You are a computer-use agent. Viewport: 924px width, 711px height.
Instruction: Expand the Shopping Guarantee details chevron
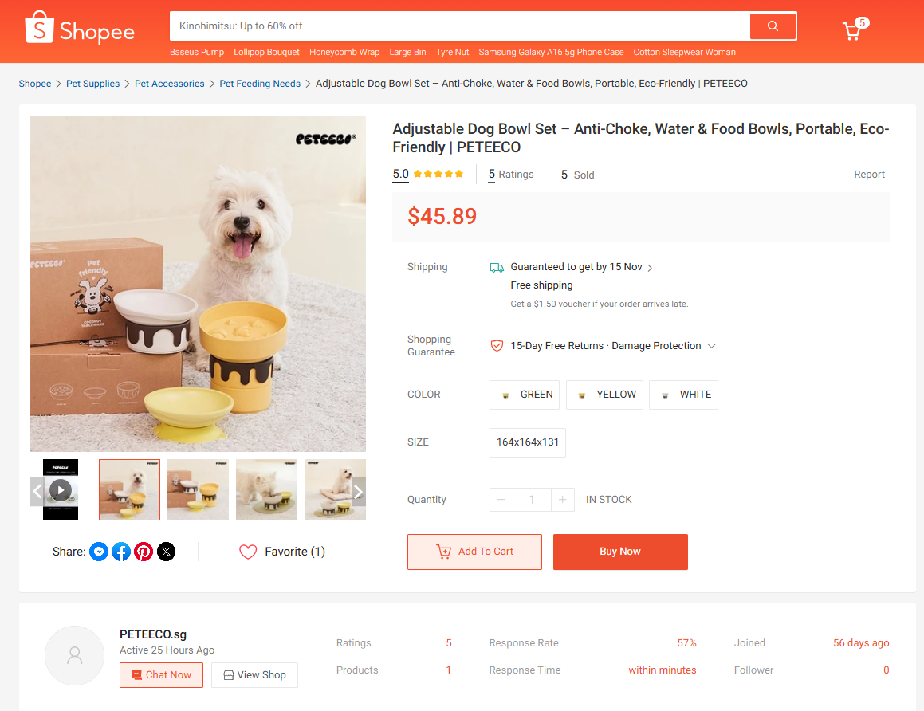click(711, 346)
